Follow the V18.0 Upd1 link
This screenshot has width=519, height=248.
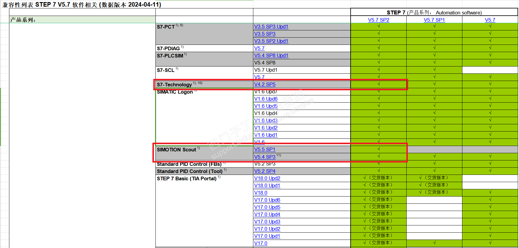pos(267,185)
